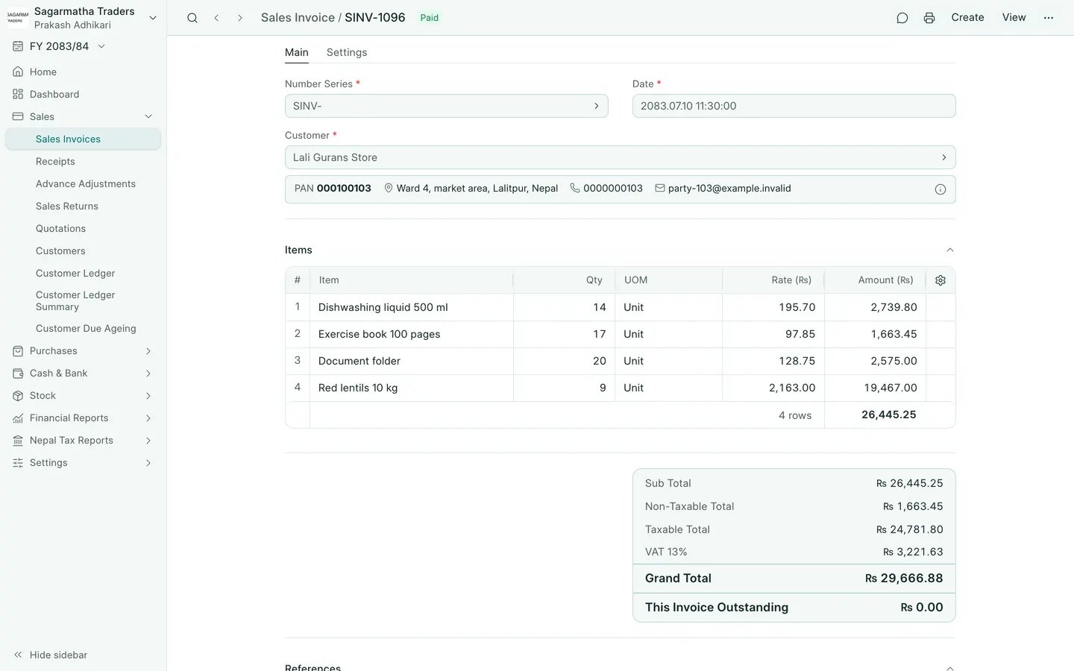This screenshot has height=671, width=1074.
Task: Select the Main tab
Action: [297, 52]
